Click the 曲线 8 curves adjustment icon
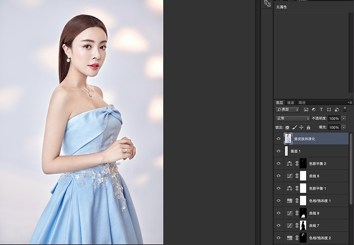 [x=289, y=213]
